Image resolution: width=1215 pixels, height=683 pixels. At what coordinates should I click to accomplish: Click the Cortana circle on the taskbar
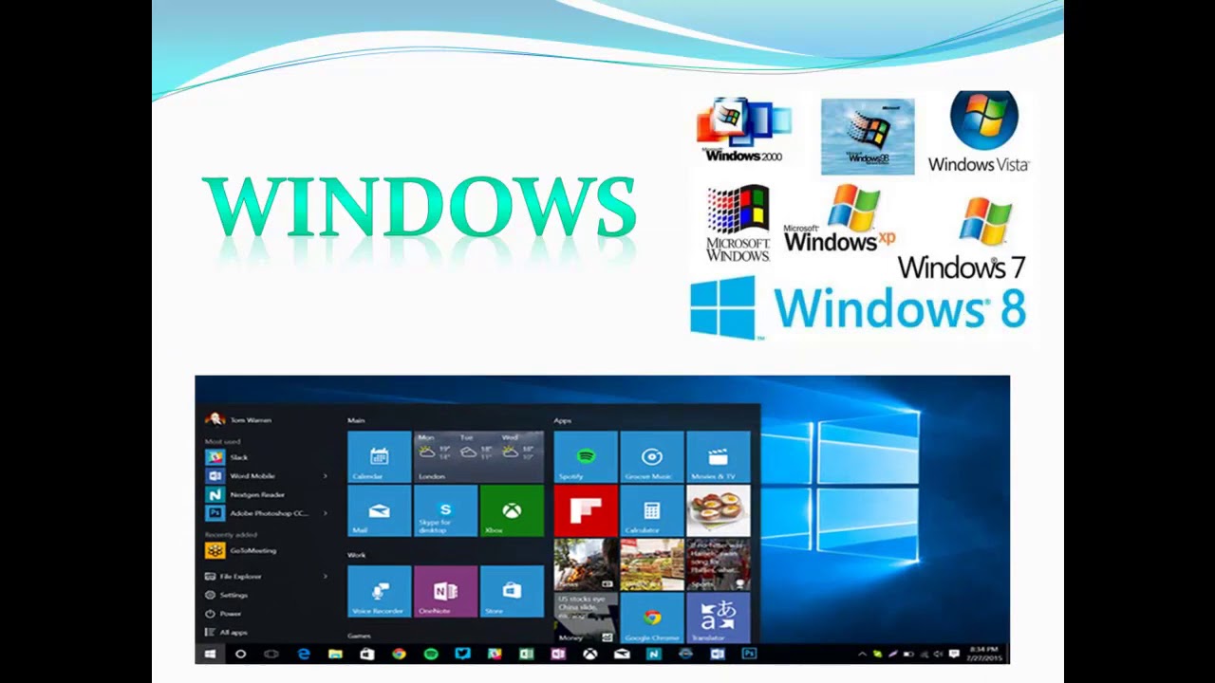(240, 654)
